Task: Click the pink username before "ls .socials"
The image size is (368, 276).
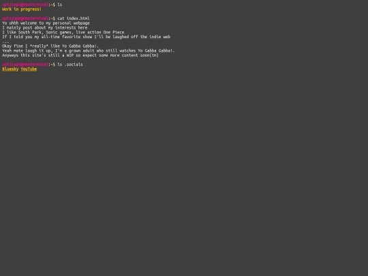Action: (25, 64)
